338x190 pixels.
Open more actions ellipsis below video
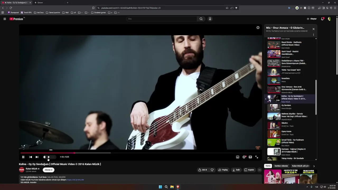click(x=260, y=170)
